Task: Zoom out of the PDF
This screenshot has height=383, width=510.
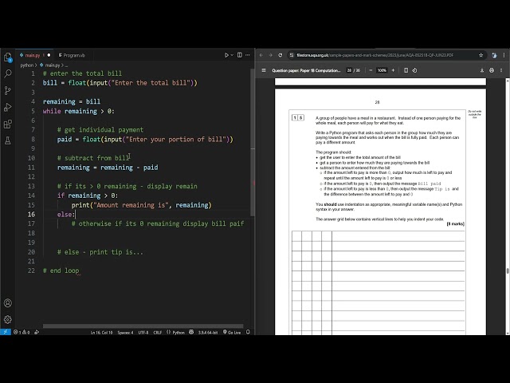Action: point(371,70)
